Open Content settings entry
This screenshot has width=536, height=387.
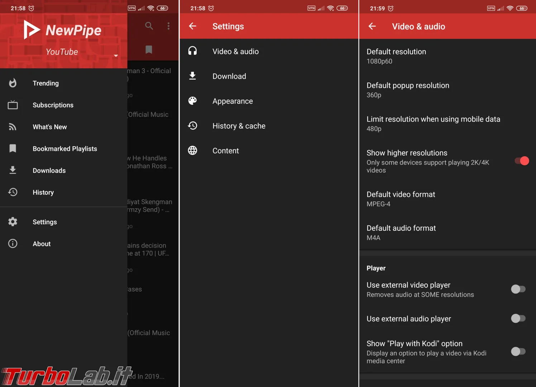pyautogui.click(x=269, y=150)
